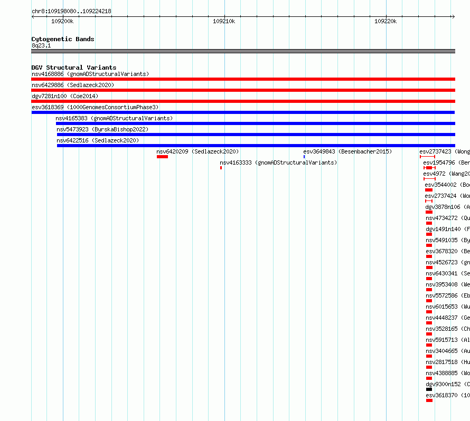Image resolution: width=470 pixels, height=421 pixels.
Task: Click the black block under dgv9300n152
Action: tap(429, 389)
